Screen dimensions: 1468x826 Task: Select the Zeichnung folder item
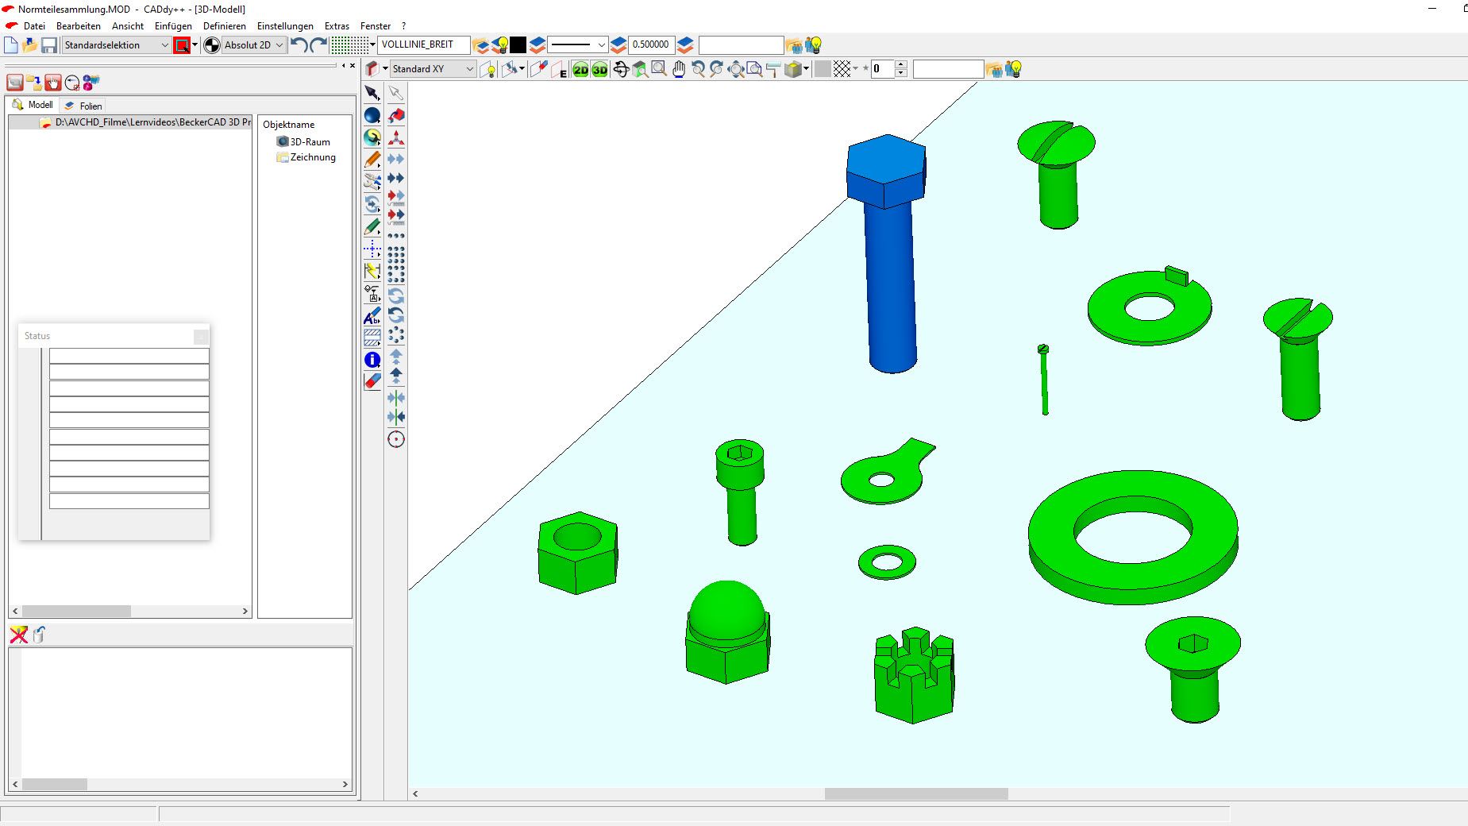tap(306, 157)
